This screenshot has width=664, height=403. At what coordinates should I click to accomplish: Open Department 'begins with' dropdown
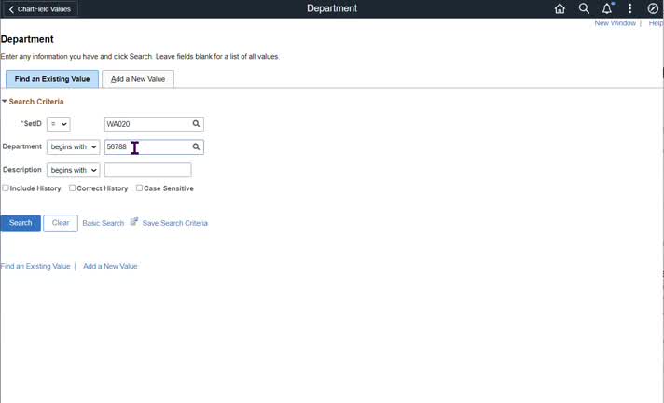[74, 147]
